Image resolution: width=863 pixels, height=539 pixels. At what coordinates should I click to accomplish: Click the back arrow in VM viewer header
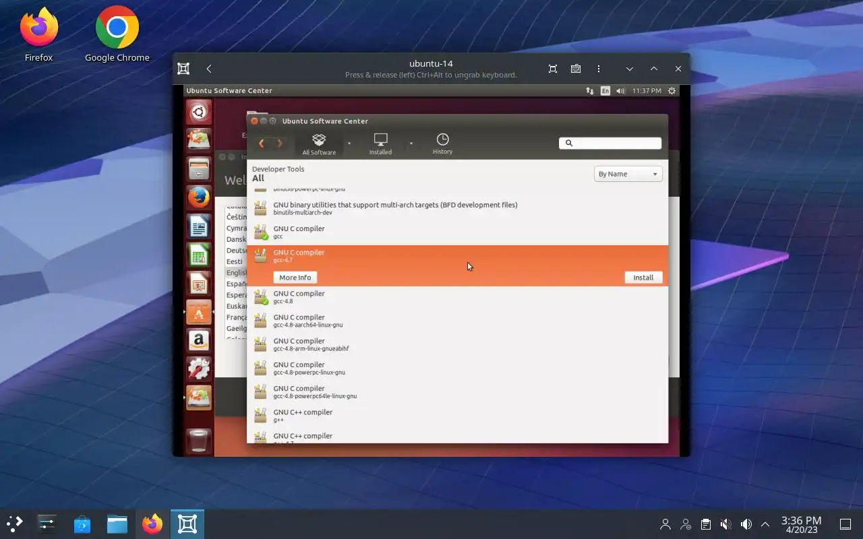click(209, 69)
